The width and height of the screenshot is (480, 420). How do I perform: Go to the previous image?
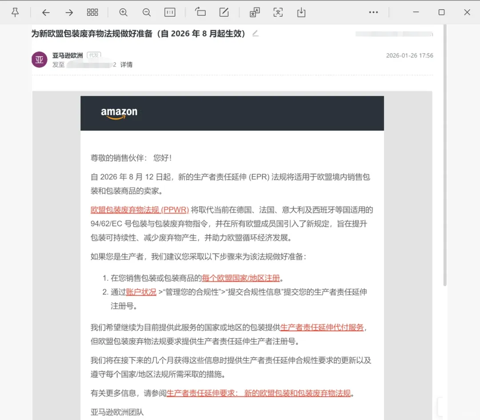click(46, 12)
